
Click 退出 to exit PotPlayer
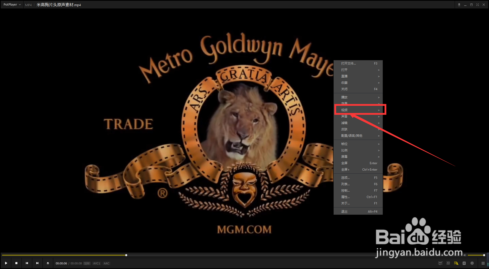click(358, 212)
